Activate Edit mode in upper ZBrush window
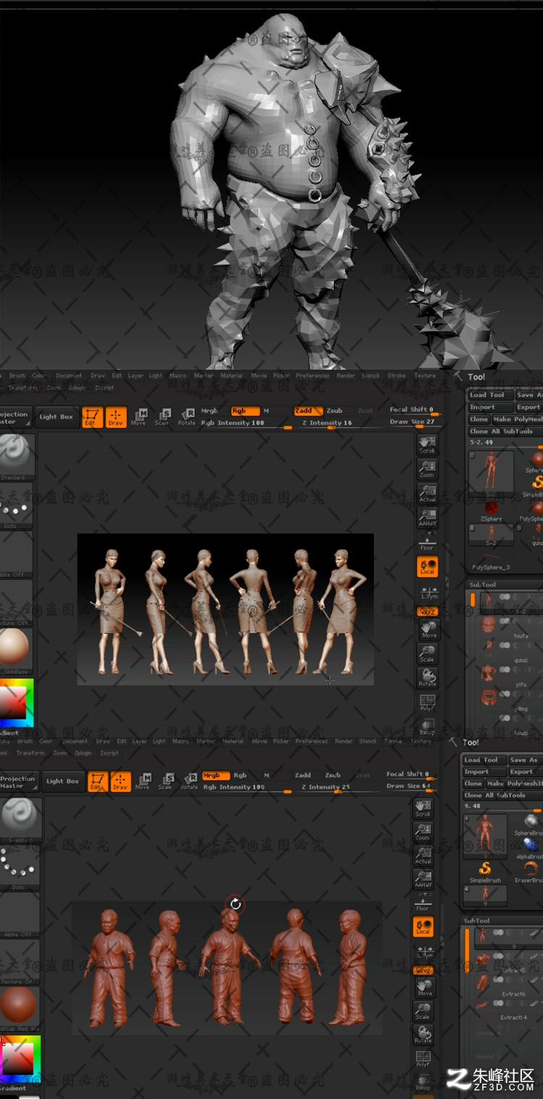The height and width of the screenshot is (1099, 543). (92, 417)
